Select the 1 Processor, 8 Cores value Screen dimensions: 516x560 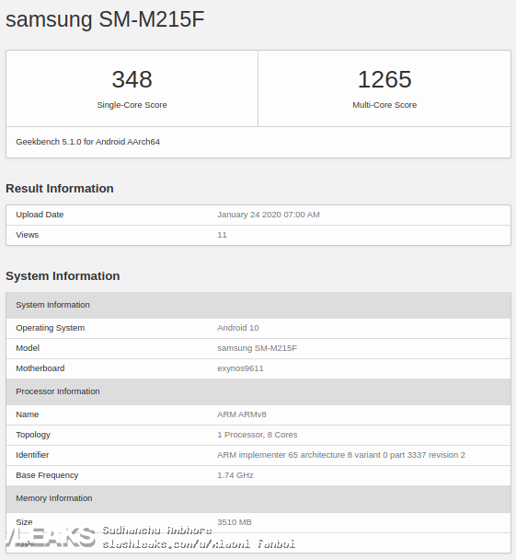pyautogui.click(x=258, y=435)
